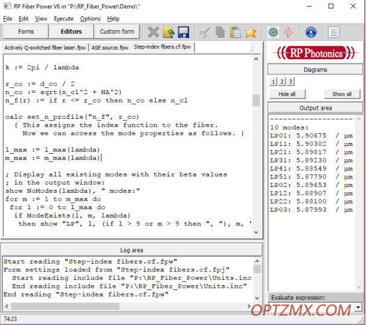
Task: Click the Diagrams header button
Action: (x=315, y=70)
